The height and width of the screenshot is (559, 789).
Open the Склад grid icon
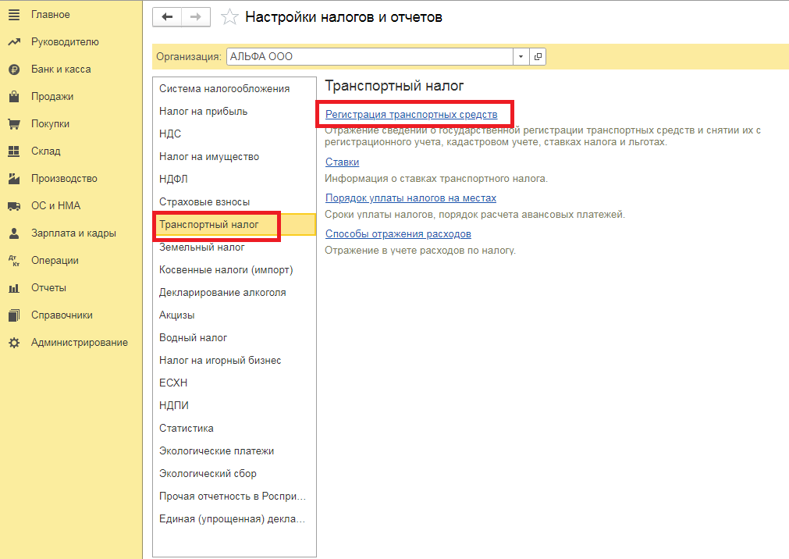[13, 151]
